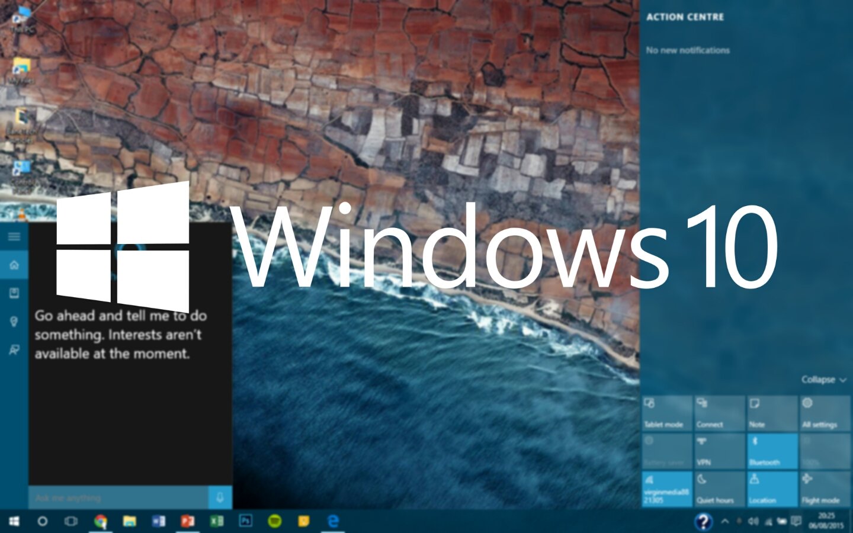Open the Cortana Feedback icon
The width and height of the screenshot is (853, 533).
click(14, 350)
